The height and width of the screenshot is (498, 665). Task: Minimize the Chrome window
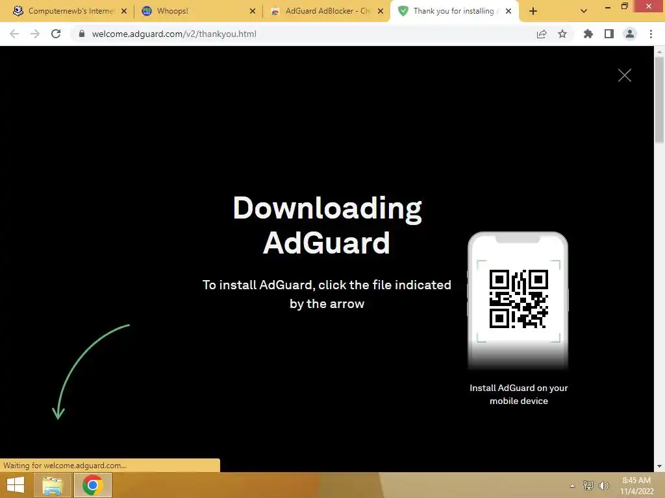(x=608, y=7)
